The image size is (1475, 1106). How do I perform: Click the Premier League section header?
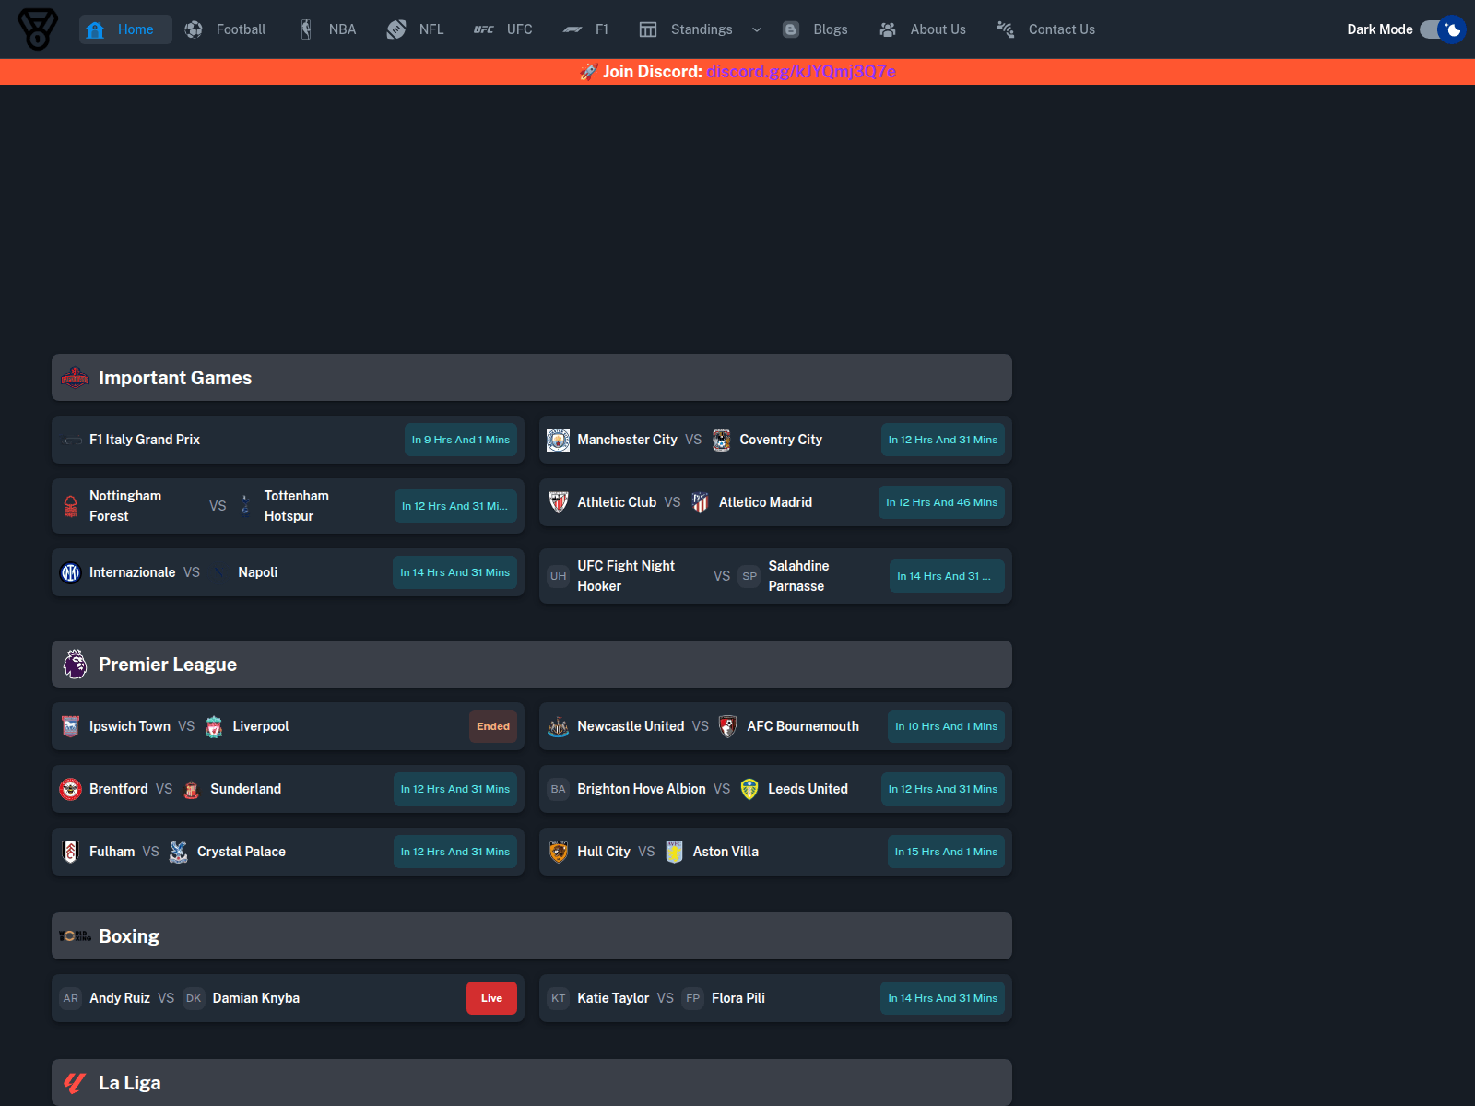(x=532, y=665)
